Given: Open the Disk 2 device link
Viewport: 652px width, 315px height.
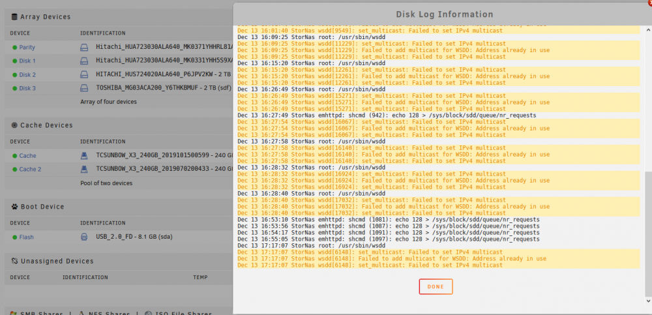Looking at the screenshot, I should pos(27,75).
